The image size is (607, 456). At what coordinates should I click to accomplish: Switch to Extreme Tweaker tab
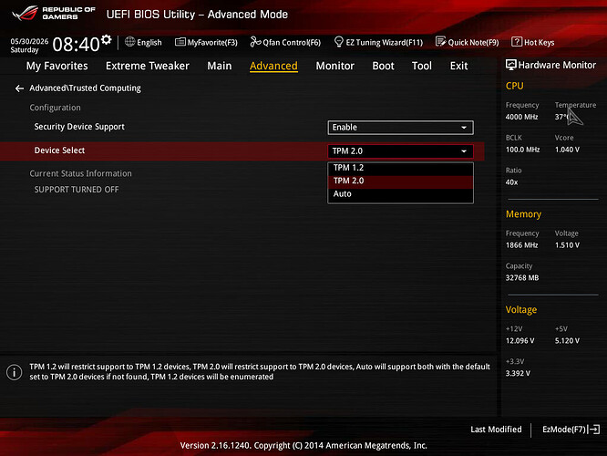[x=148, y=66]
